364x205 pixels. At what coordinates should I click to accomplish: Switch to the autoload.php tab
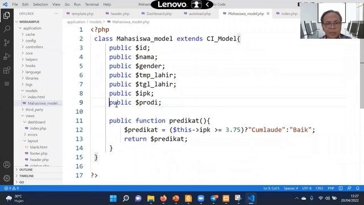point(200,14)
